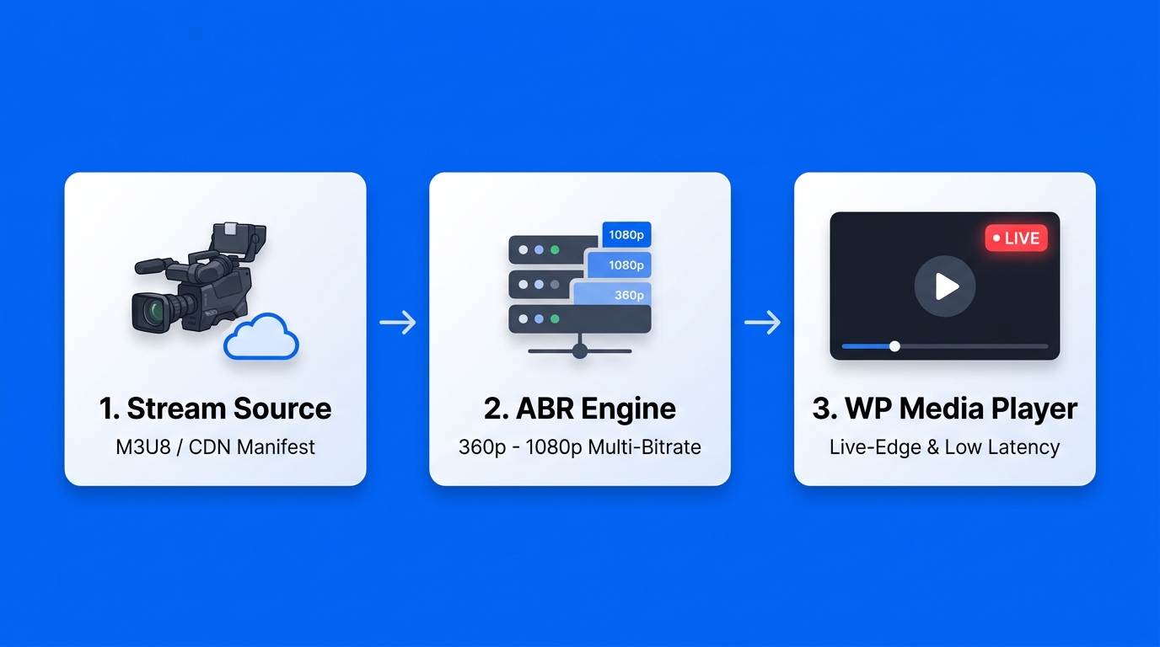1160x647 pixels.
Task: Click the "M3U8 / CDN Manifest" text
Action: click(x=215, y=446)
